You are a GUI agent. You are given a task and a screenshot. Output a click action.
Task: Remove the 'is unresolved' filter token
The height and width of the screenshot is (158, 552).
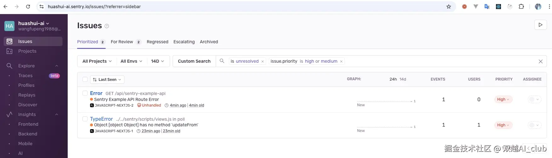click(x=263, y=61)
